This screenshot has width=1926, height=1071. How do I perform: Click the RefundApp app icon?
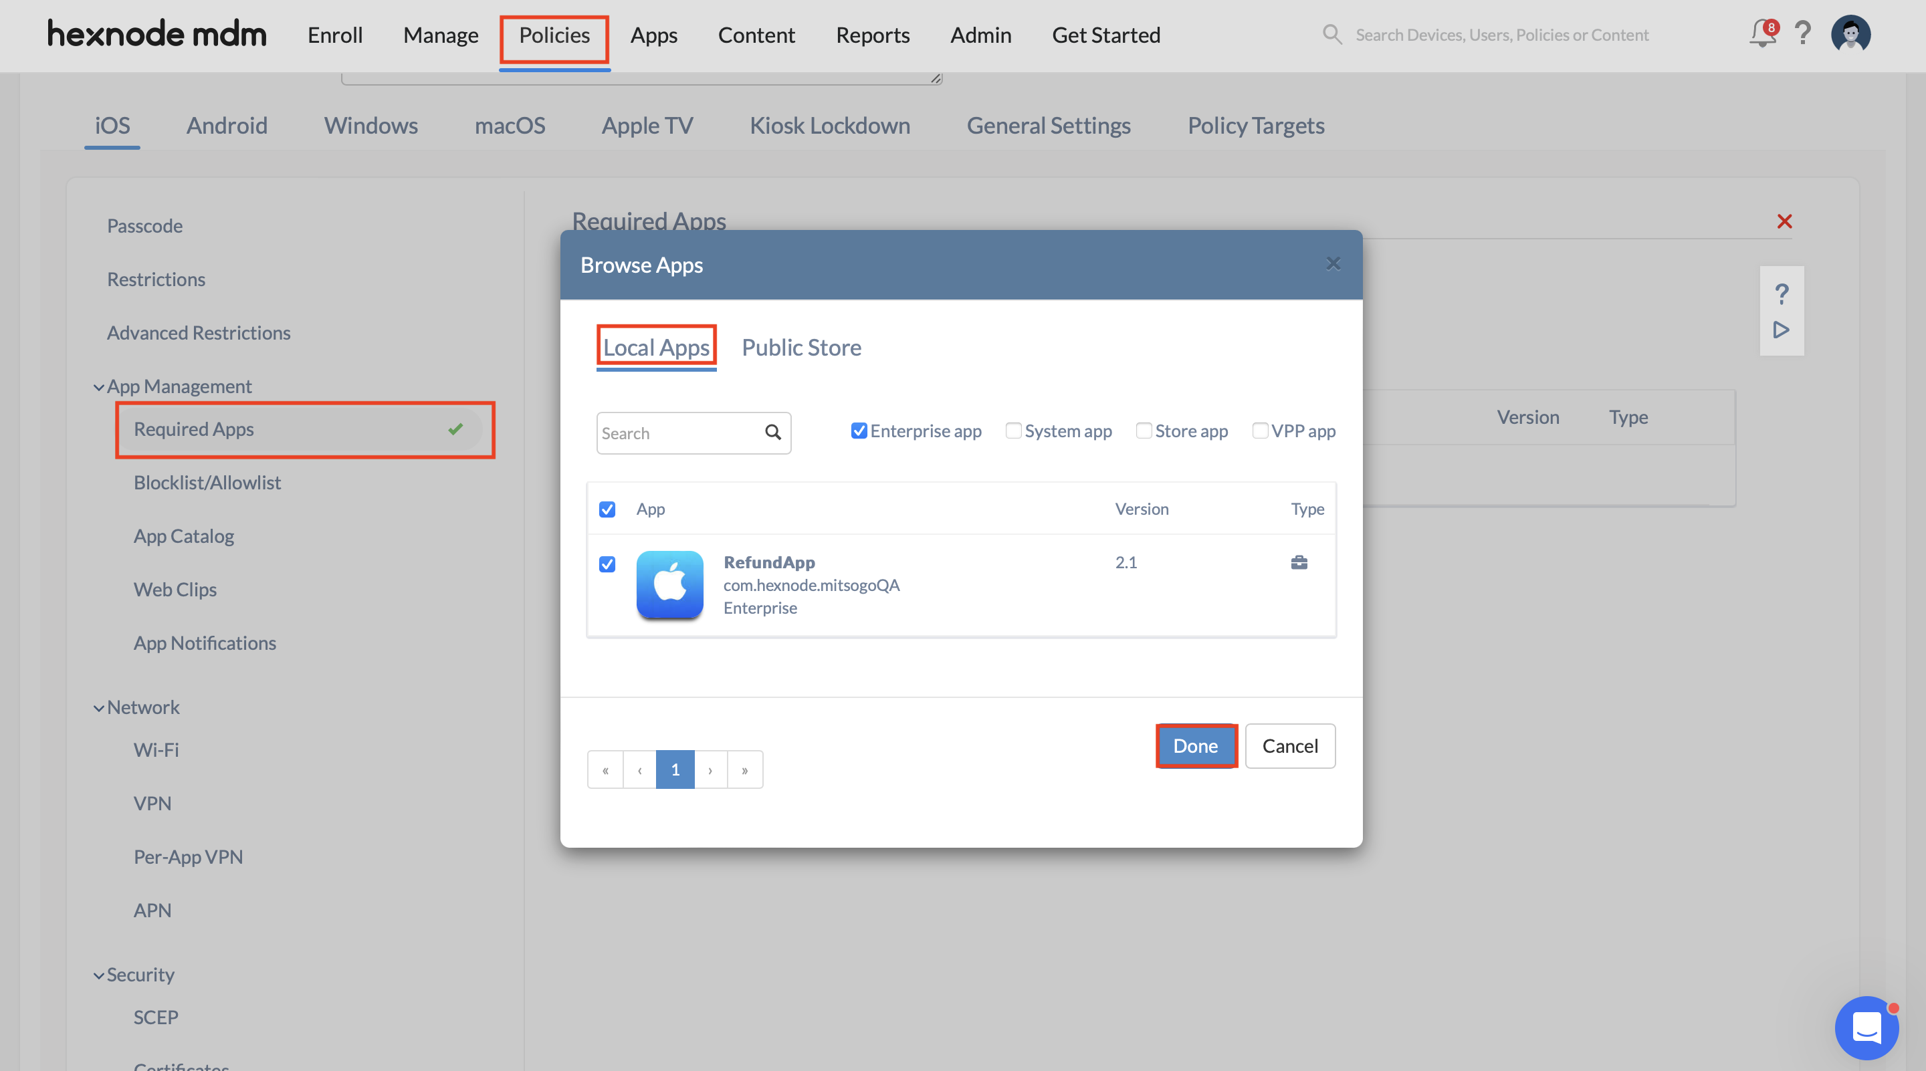pos(670,584)
